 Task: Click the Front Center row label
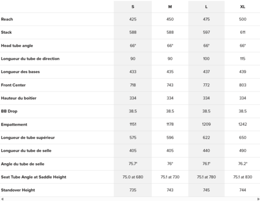[x=13, y=85]
